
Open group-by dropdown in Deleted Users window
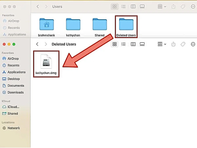pos(162,44)
